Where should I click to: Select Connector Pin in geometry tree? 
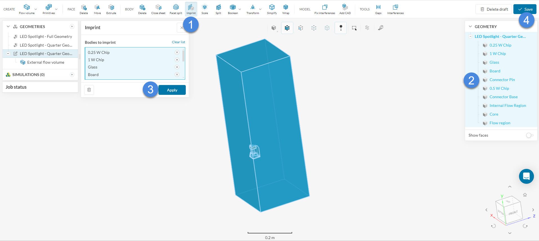click(502, 80)
